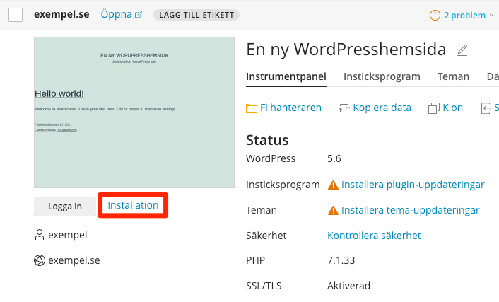Click the warning icon next to plugin updates
499x302 pixels.
tap(333, 185)
